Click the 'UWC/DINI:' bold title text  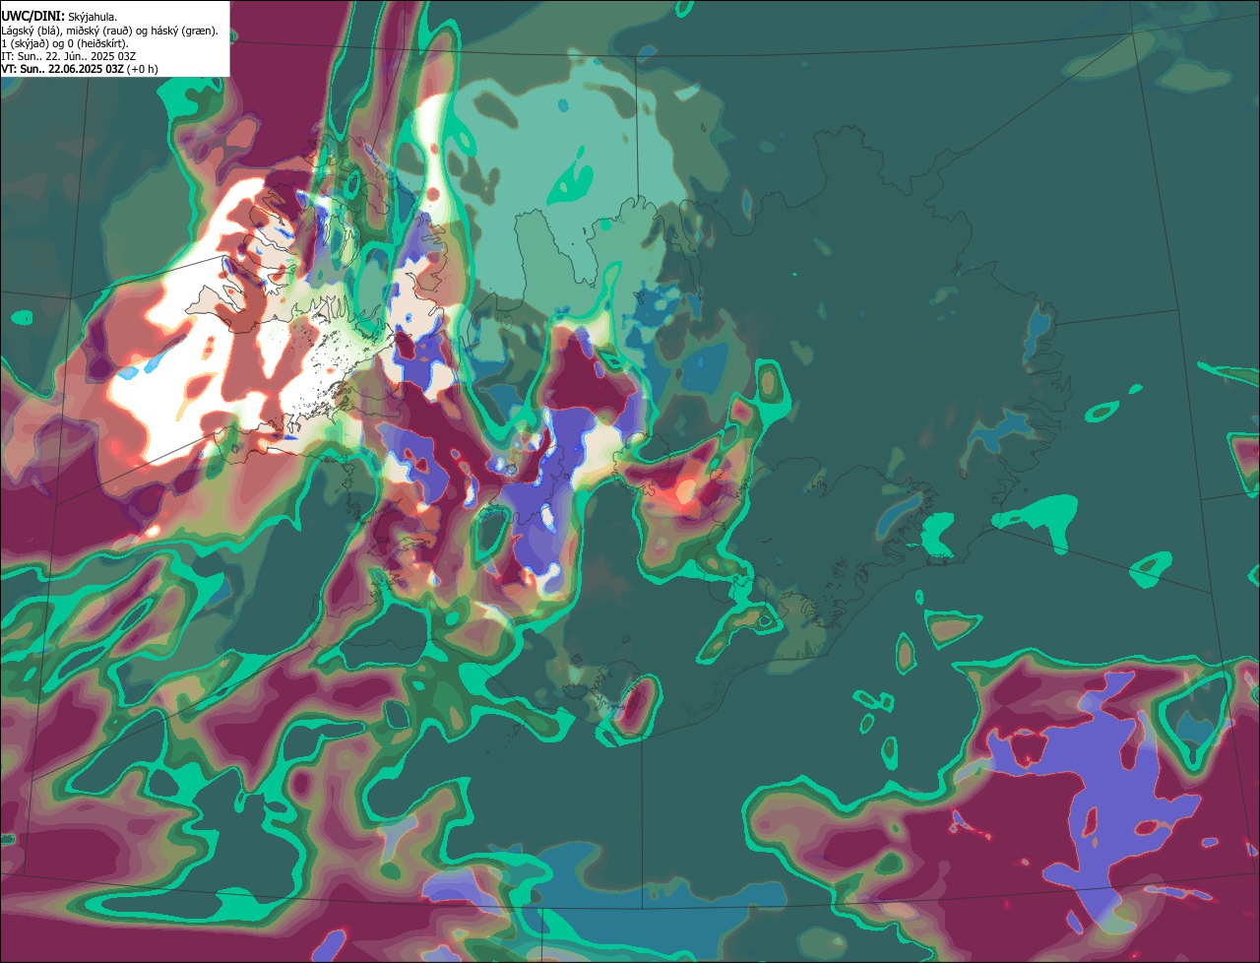[33, 17]
